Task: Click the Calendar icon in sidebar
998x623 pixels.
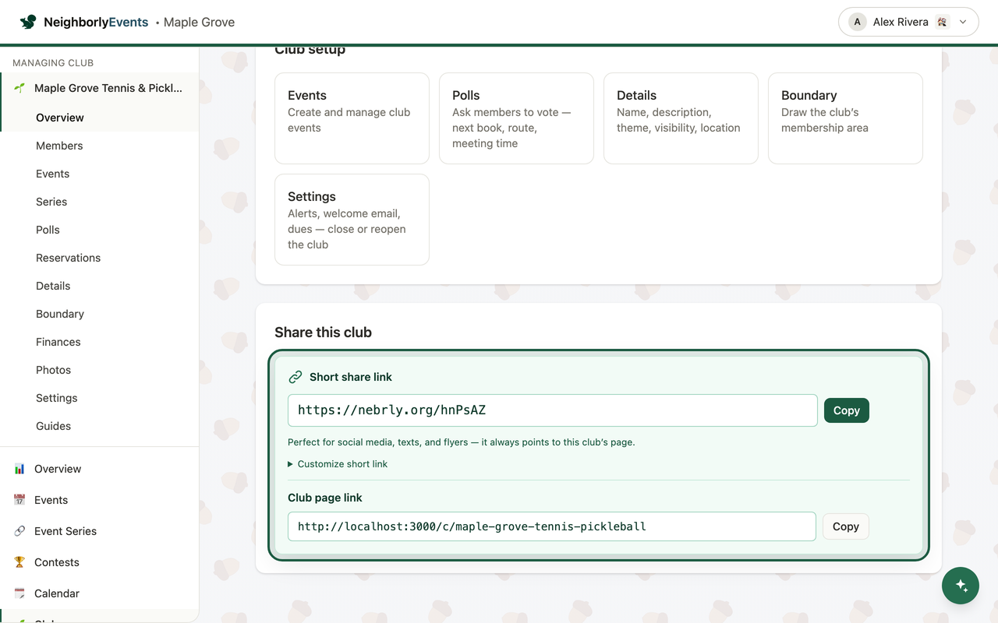Action: coord(19,593)
